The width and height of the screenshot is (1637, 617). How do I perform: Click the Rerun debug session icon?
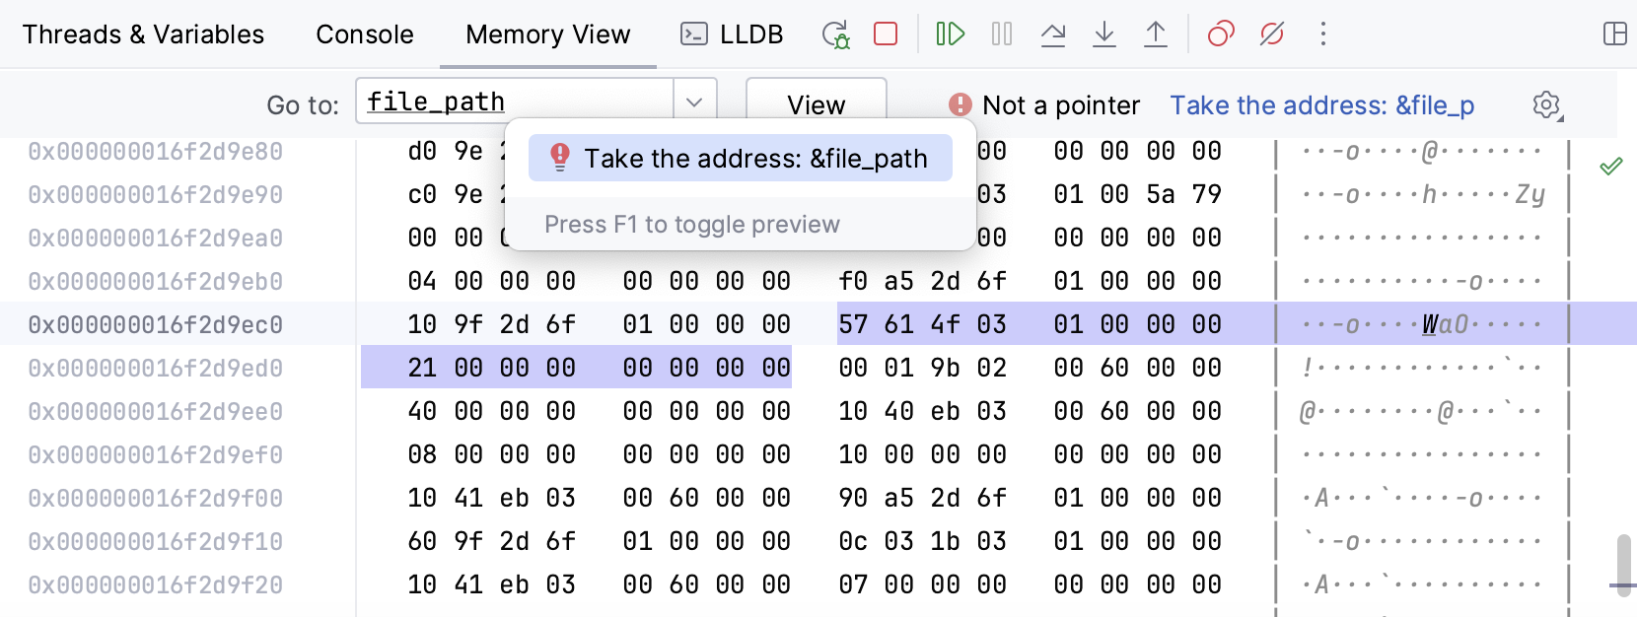(x=835, y=34)
